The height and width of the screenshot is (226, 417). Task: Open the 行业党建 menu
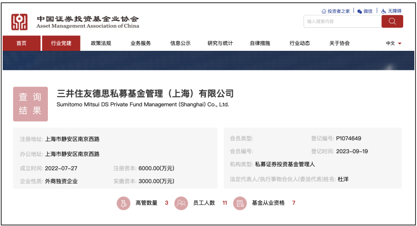tap(61, 43)
